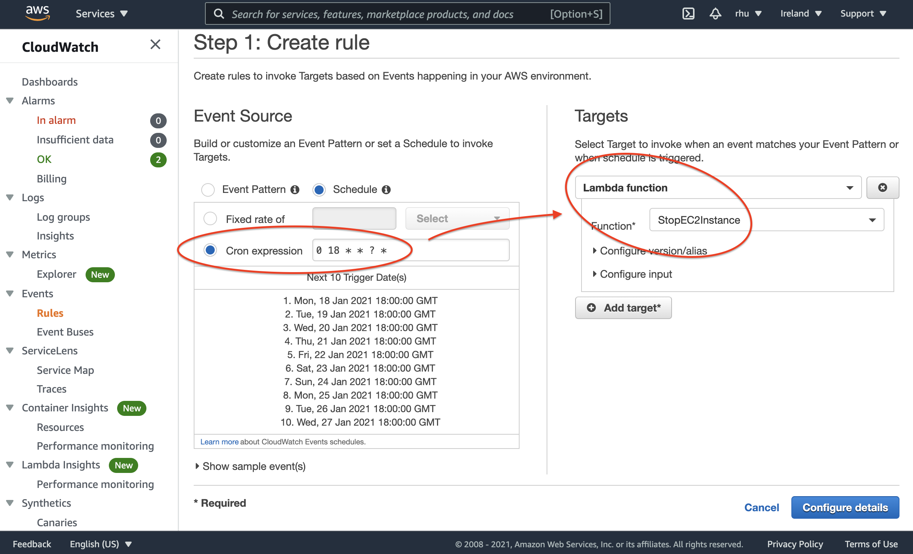
Task: Go to Events Rules
Action: [50, 313]
